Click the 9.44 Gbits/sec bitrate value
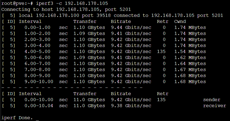Image resolution: width=230 pixels, height=121 pixels. (x=131, y=27)
